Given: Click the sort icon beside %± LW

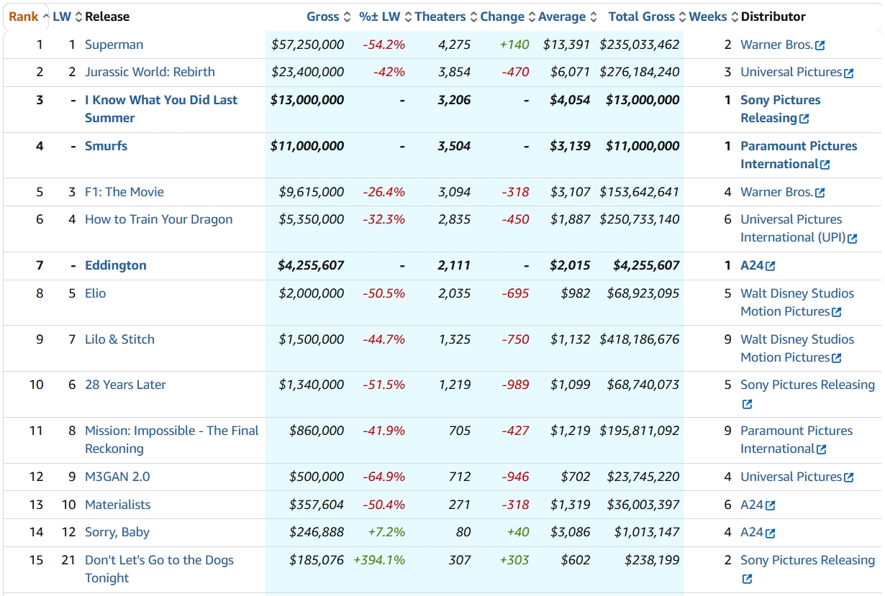Looking at the screenshot, I should tap(409, 17).
